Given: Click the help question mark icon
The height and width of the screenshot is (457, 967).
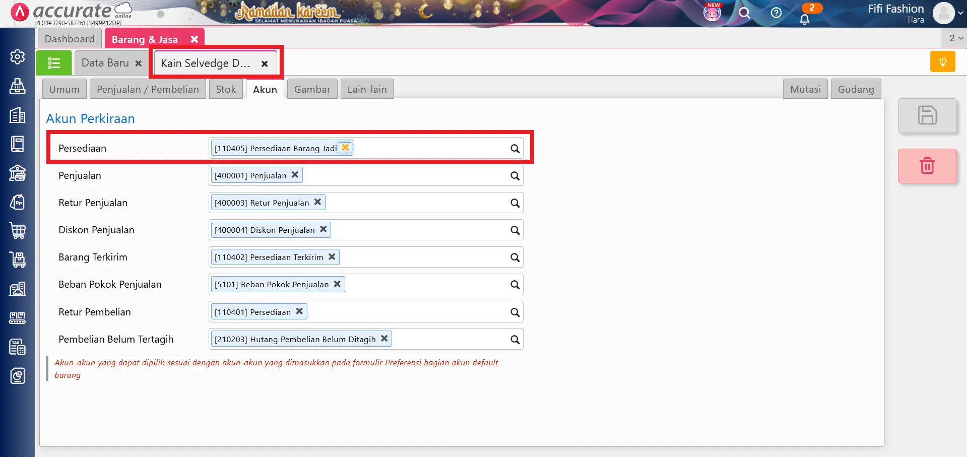Looking at the screenshot, I should pyautogui.click(x=776, y=13).
